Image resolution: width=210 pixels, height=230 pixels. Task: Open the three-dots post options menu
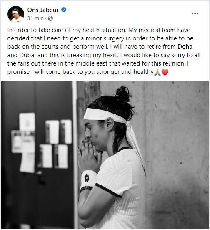tap(195, 13)
